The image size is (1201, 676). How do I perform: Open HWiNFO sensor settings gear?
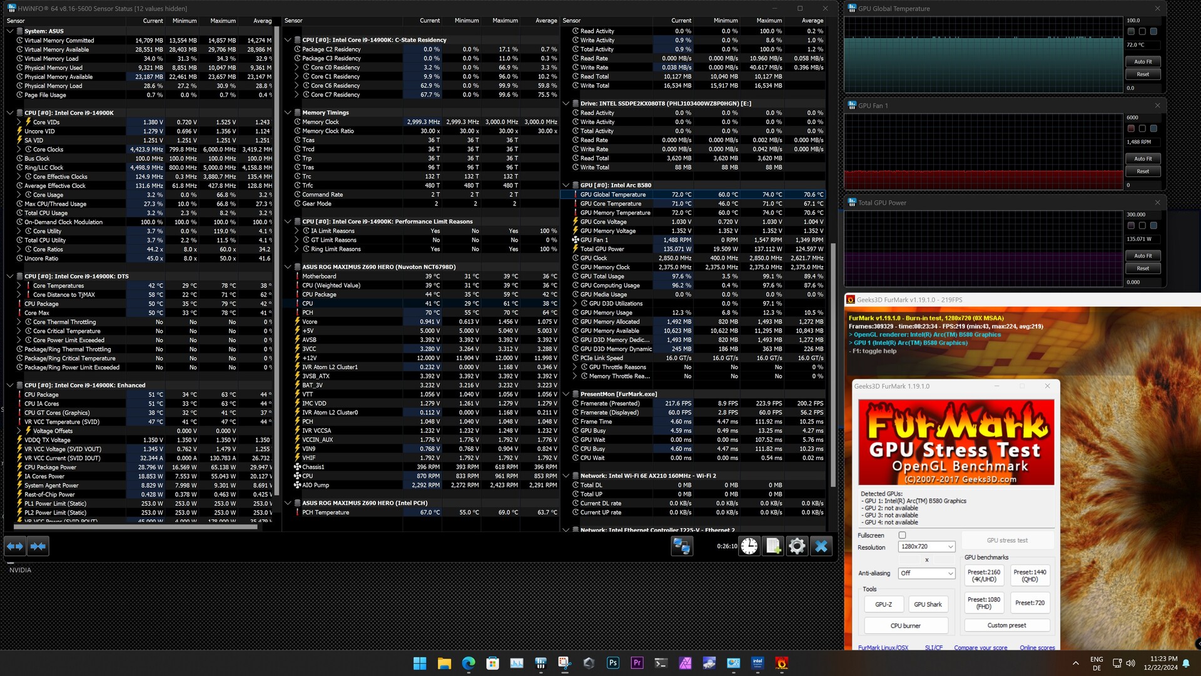797,546
